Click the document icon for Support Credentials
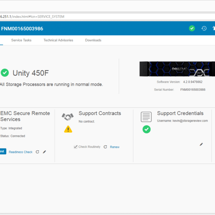 coord(146,117)
